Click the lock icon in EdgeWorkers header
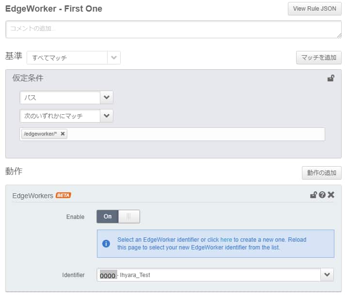Viewport: 346px width, 295px height. tap(314, 195)
